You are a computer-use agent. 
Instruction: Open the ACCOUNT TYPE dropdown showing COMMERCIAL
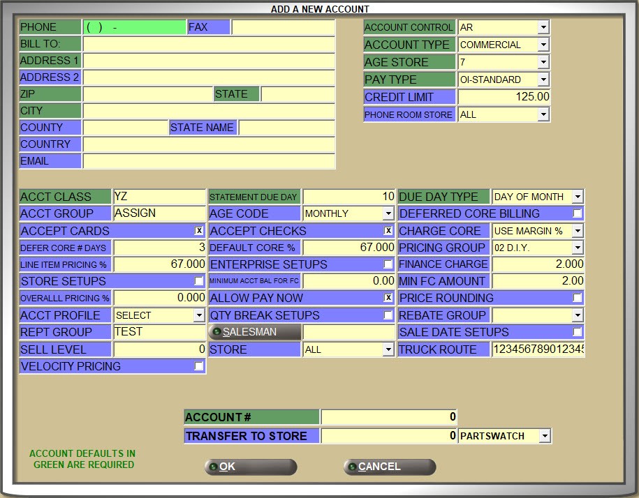click(544, 44)
